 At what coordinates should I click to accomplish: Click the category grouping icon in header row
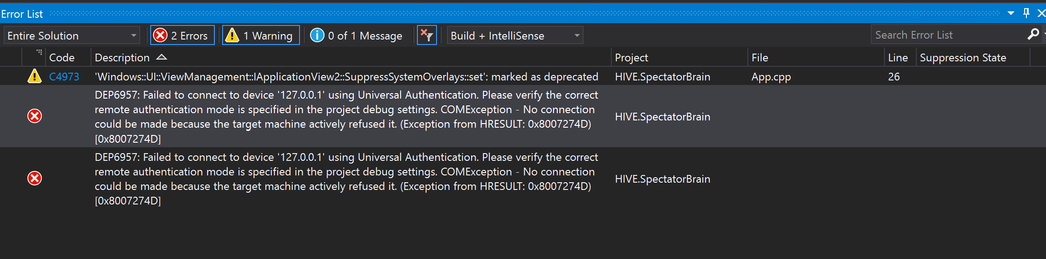39,53
